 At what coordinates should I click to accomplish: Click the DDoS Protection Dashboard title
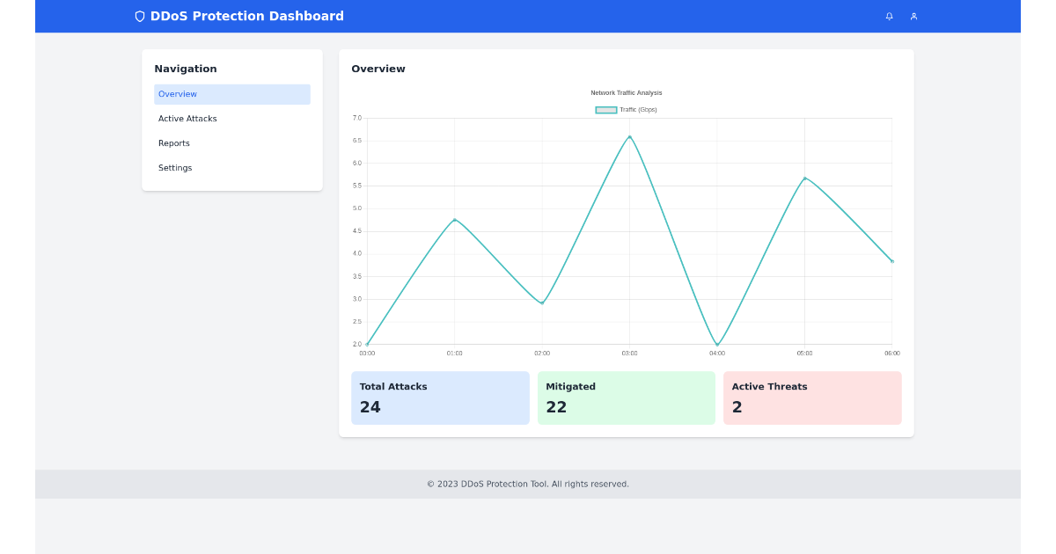(247, 16)
